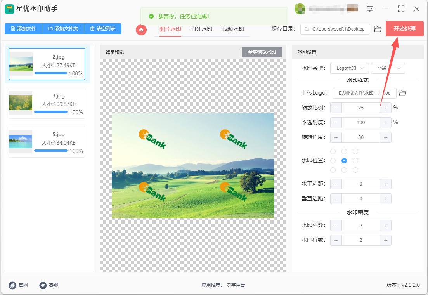Click the app logo icon in title bar
This screenshot has height=295, width=428.
pos(10,9)
